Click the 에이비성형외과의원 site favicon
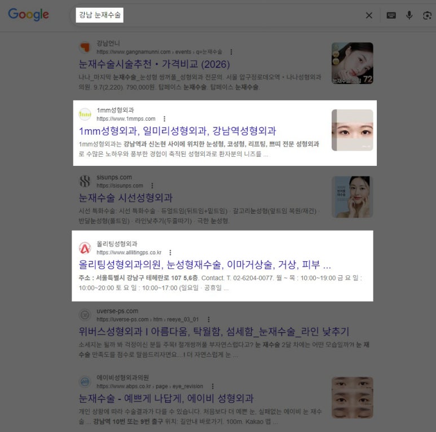This screenshot has height=432, width=436. pos(85,382)
